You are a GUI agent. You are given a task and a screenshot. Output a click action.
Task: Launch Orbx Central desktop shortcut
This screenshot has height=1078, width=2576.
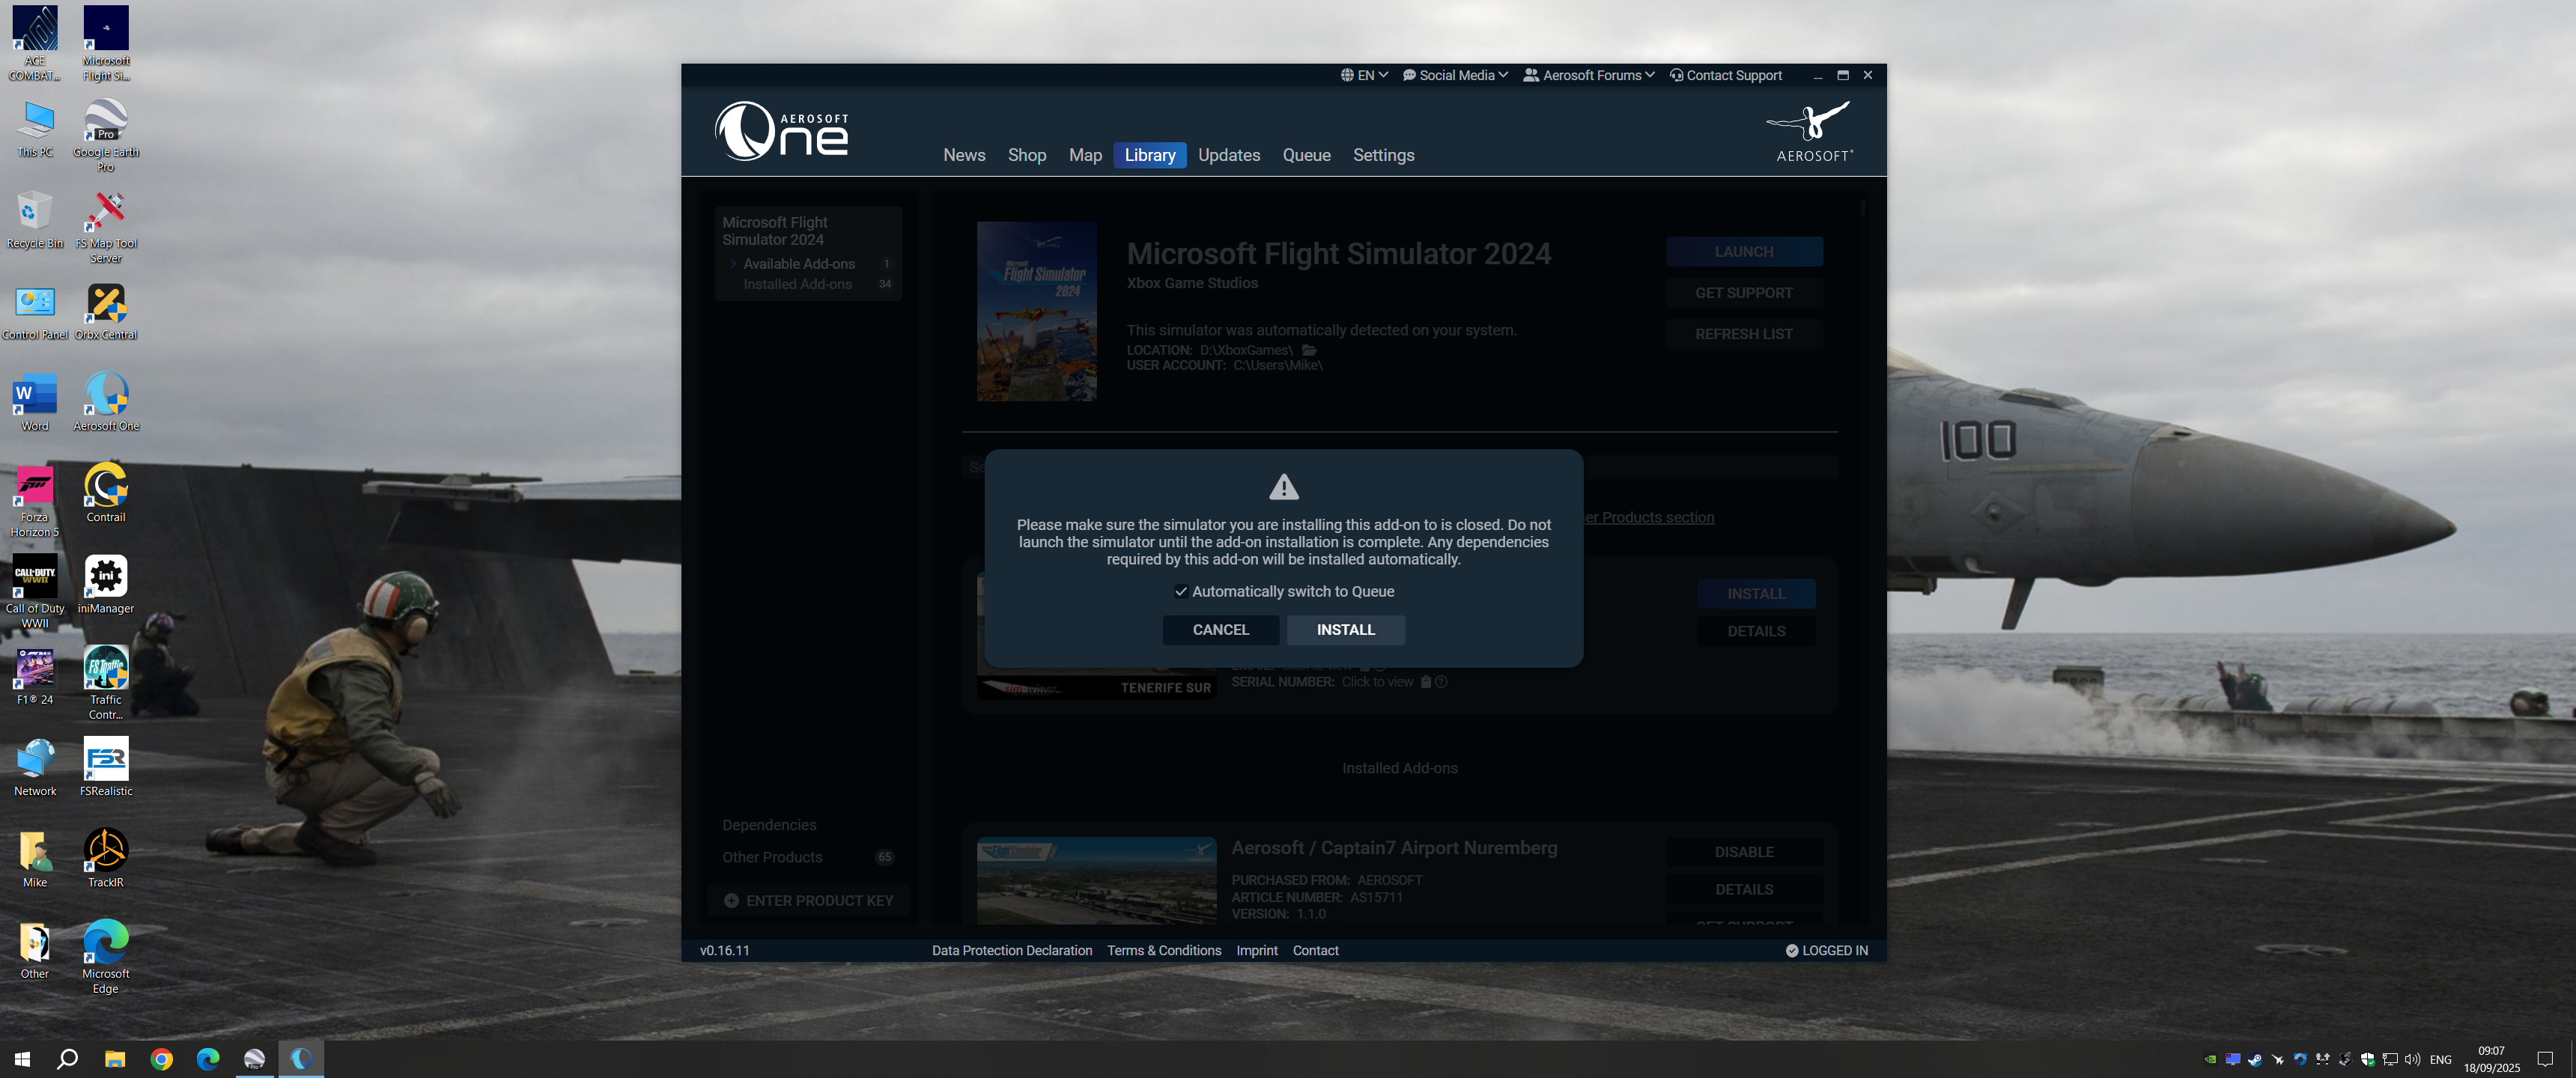click(x=106, y=311)
